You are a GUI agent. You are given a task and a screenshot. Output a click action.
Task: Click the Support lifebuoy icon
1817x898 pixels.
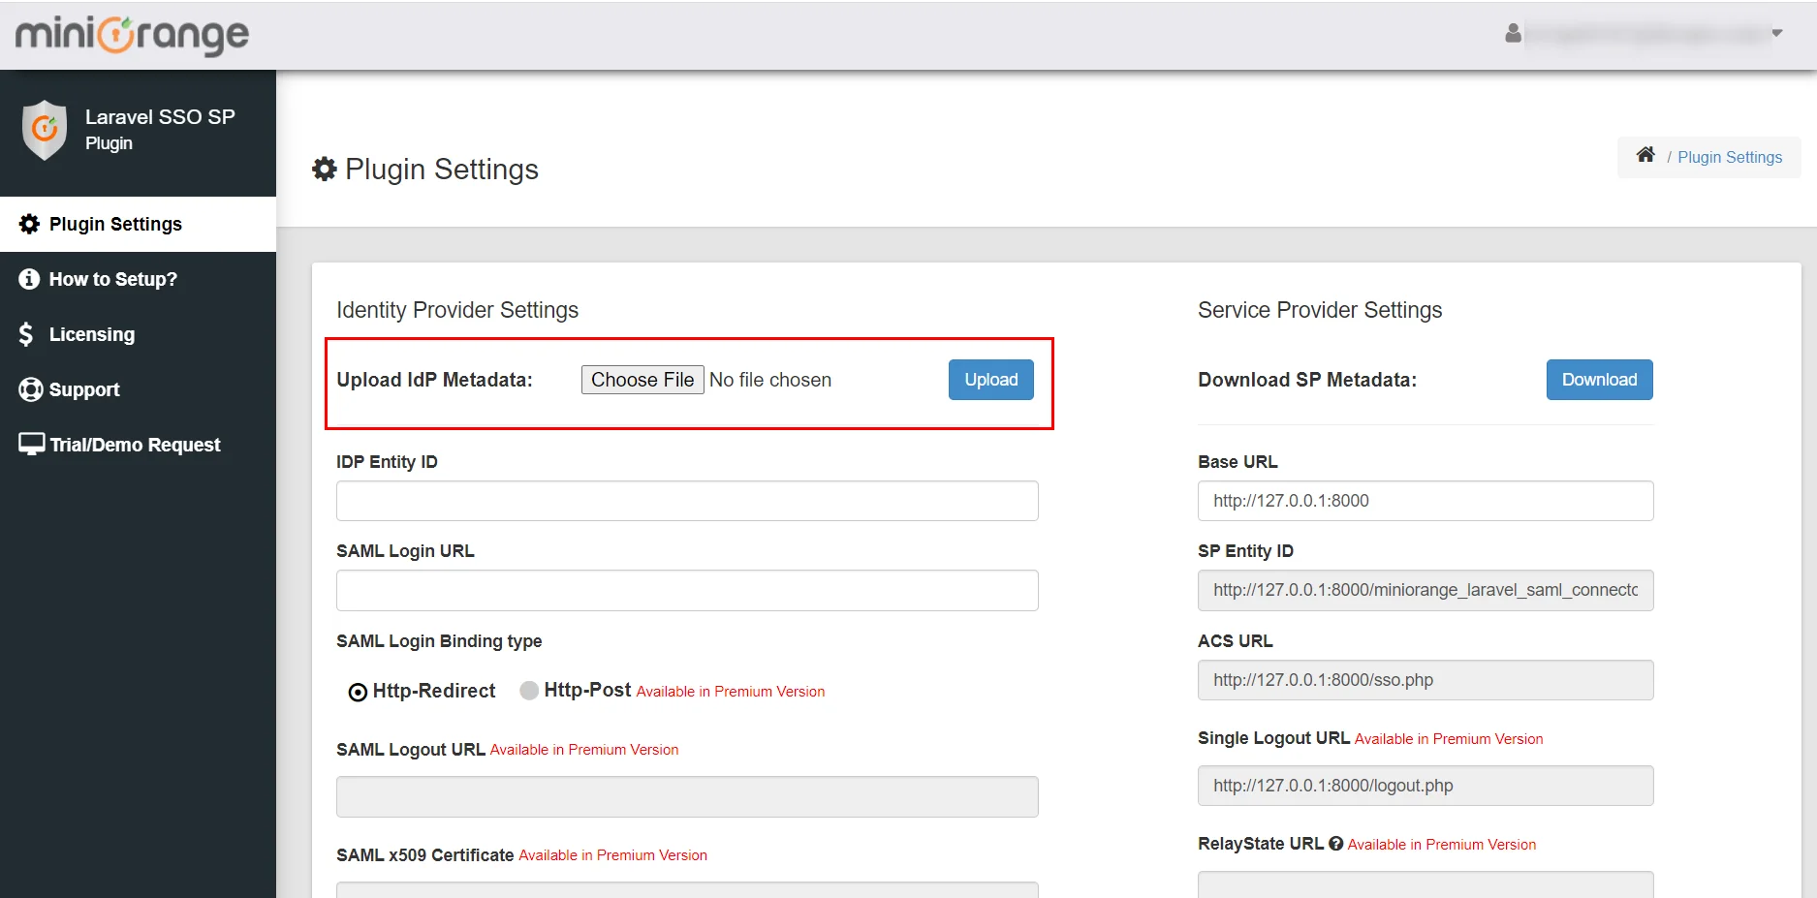pyautogui.click(x=30, y=389)
